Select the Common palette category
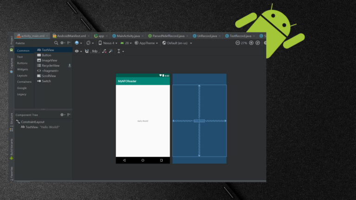This screenshot has width=356, height=200. [x=24, y=50]
